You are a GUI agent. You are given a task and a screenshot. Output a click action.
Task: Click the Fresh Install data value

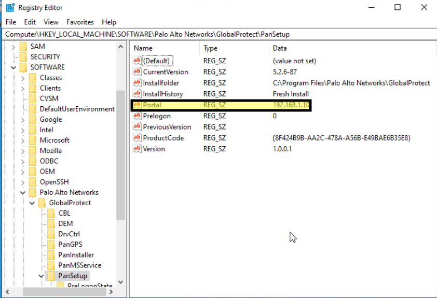[291, 94]
